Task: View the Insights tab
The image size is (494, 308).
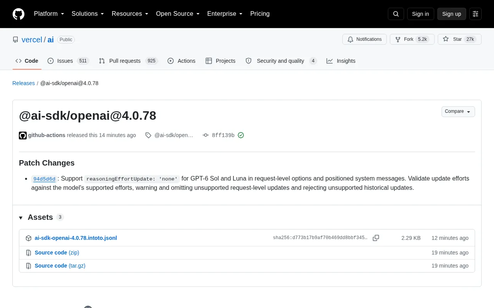Action: 341,61
